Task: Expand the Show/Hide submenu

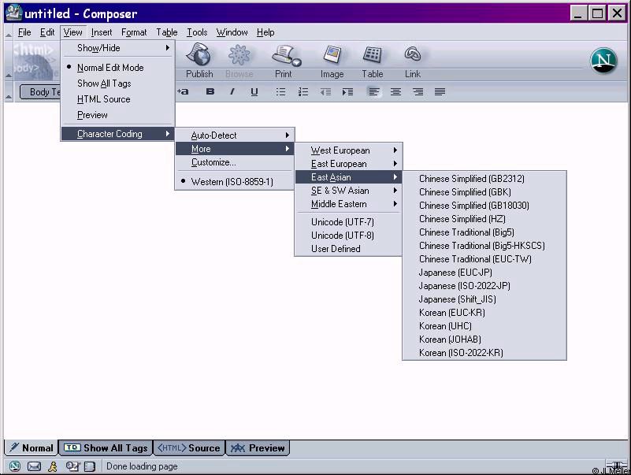Action: pos(118,48)
